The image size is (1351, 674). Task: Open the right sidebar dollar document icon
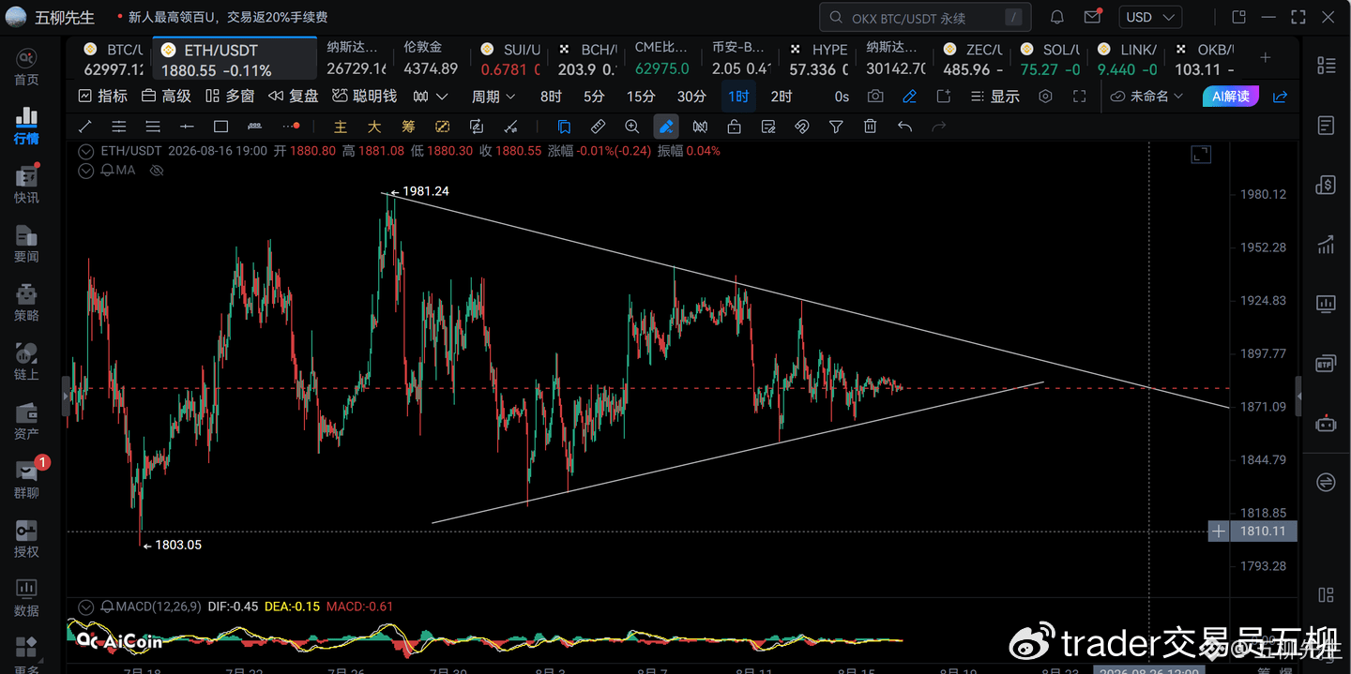click(x=1326, y=185)
